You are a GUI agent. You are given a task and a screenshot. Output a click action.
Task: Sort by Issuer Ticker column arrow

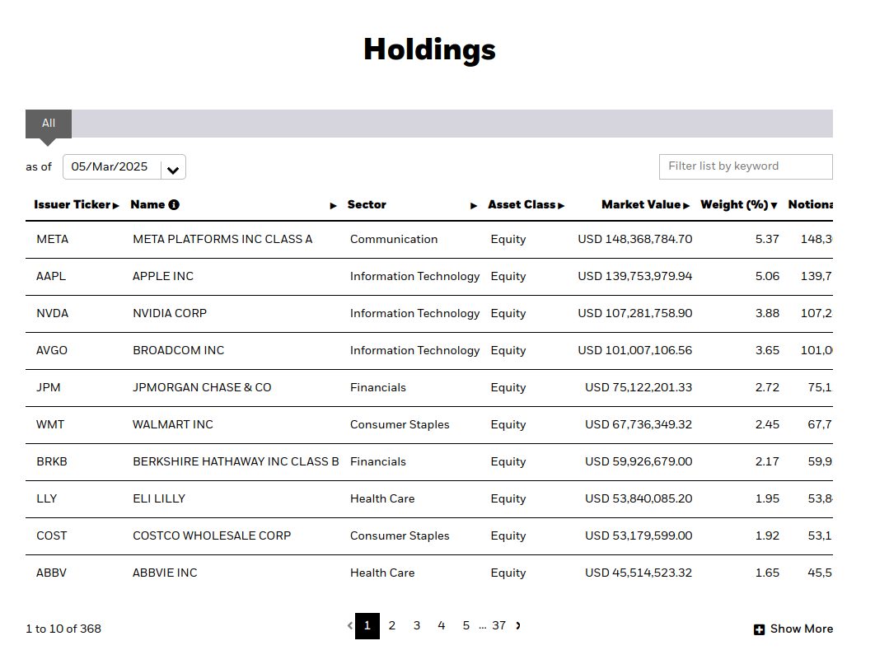tap(116, 206)
